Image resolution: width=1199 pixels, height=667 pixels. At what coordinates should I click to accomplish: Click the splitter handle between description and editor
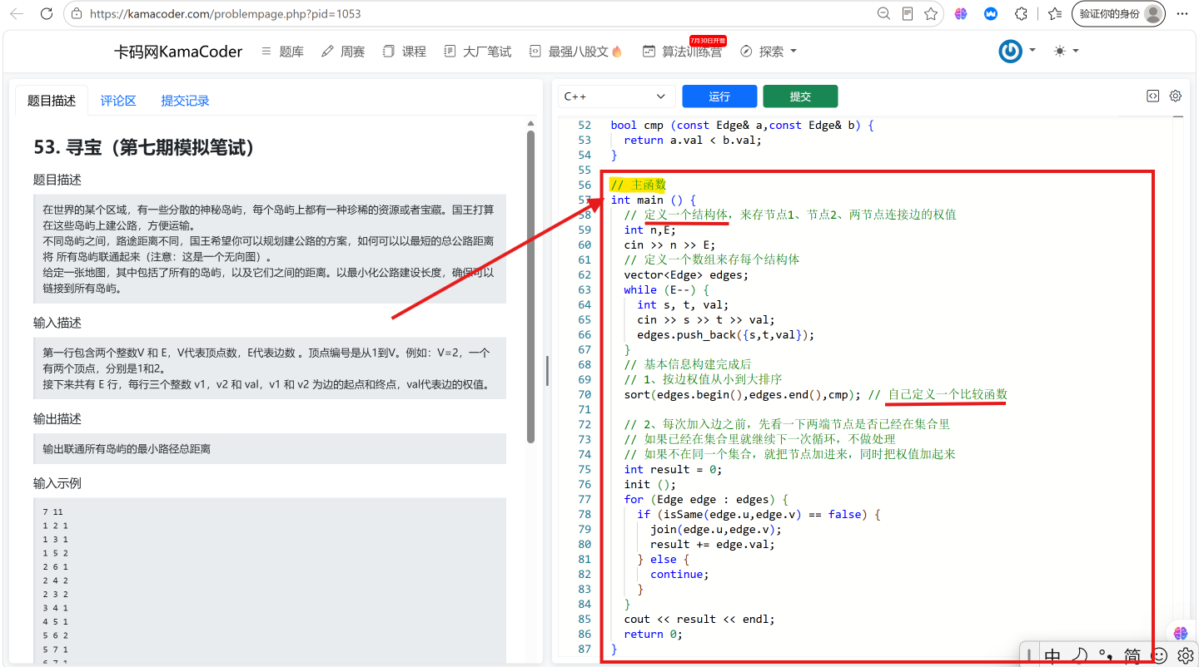point(547,371)
